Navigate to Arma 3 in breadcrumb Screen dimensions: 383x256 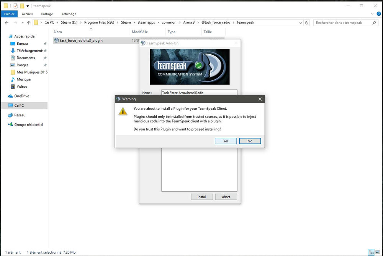click(x=189, y=23)
